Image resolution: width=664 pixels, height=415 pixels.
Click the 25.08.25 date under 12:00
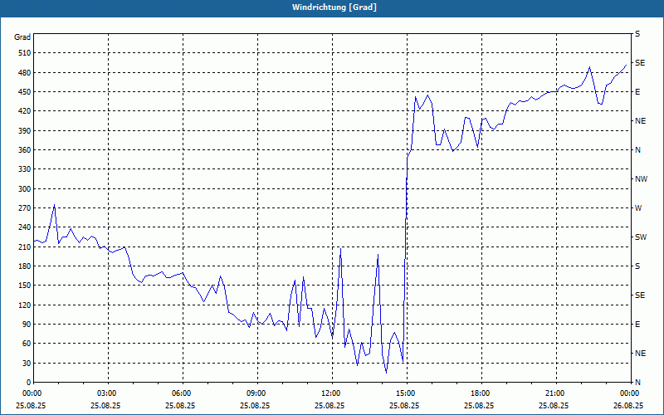(x=330, y=405)
